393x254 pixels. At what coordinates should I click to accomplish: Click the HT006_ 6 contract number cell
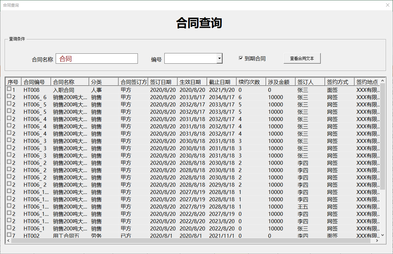pos(35,97)
